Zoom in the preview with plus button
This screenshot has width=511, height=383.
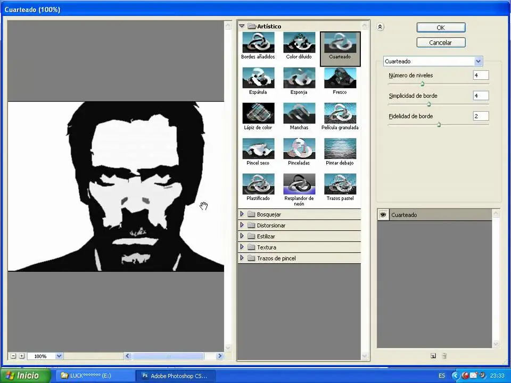22,356
